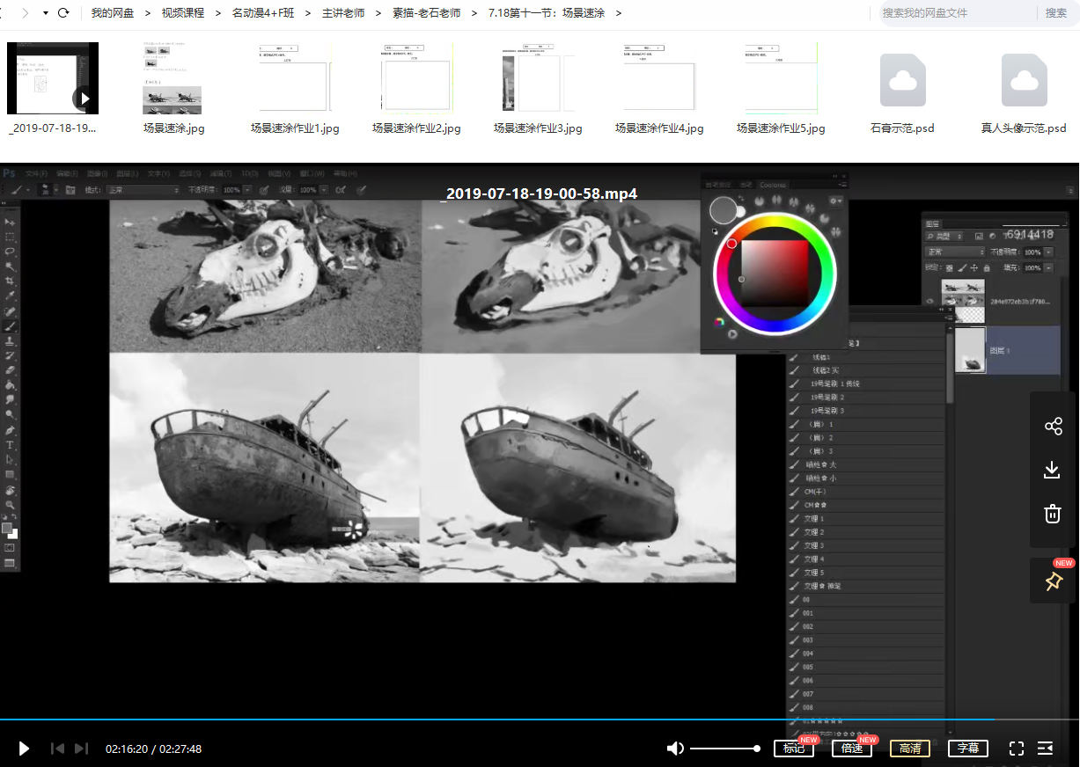The height and width of the screenshot is (767, 1080).
Task: Play the paused video
Action: (x=24, y=749)
